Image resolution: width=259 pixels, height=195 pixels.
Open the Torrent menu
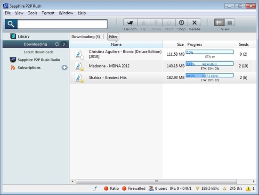click(48, 13)
